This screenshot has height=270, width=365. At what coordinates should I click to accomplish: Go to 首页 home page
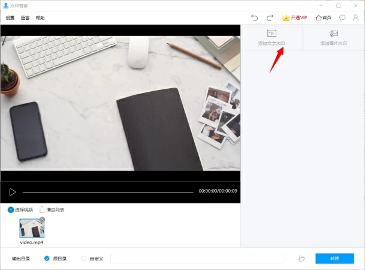tap(323, 18)
